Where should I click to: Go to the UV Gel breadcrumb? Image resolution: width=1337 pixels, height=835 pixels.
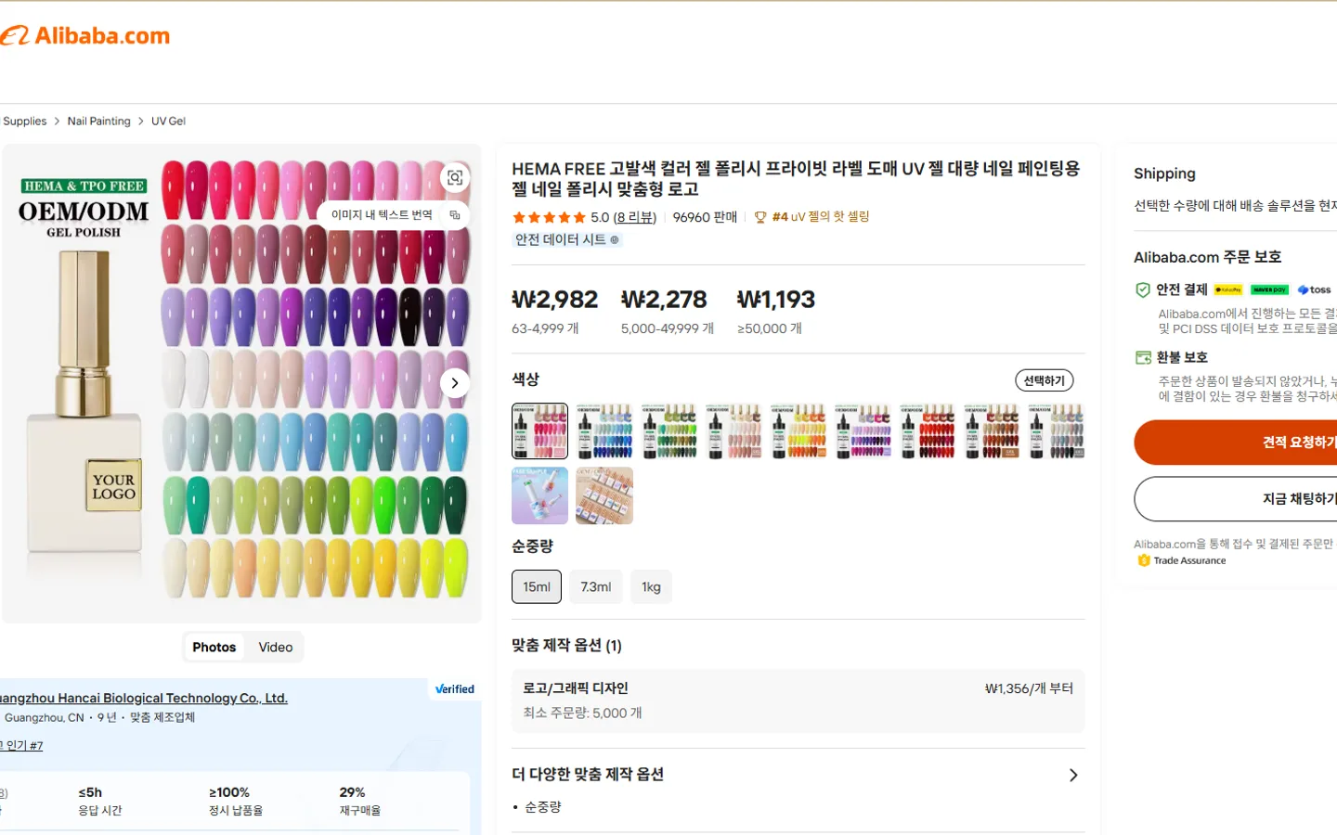(x=169, y=122)
